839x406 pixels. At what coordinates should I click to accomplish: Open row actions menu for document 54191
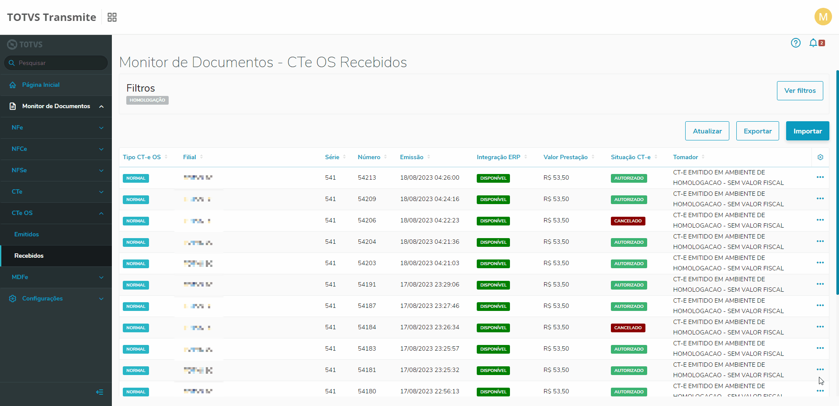point(820,284)
